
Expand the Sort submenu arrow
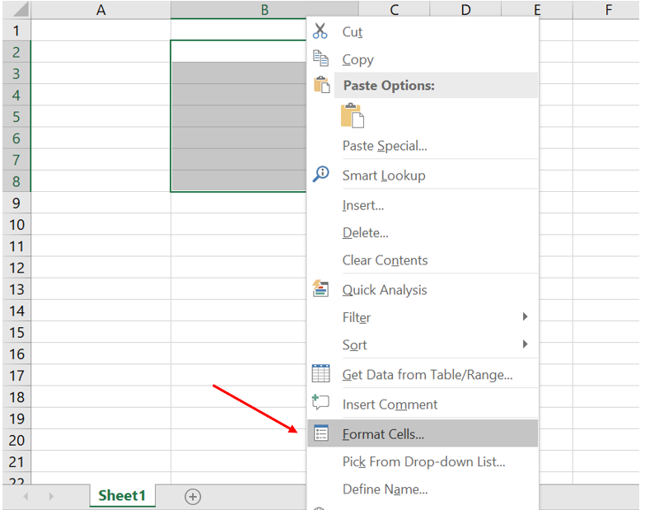[x=525, y=344]
